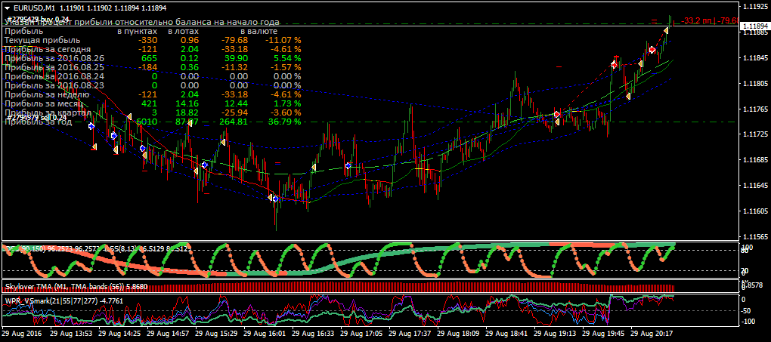Click the 'Прибыль за месяц' row label
771x342 pixels.
click(43, 103)
